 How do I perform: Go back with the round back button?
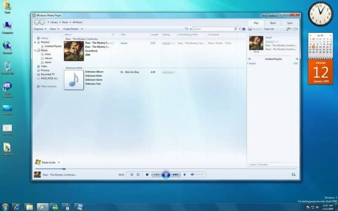37,22
